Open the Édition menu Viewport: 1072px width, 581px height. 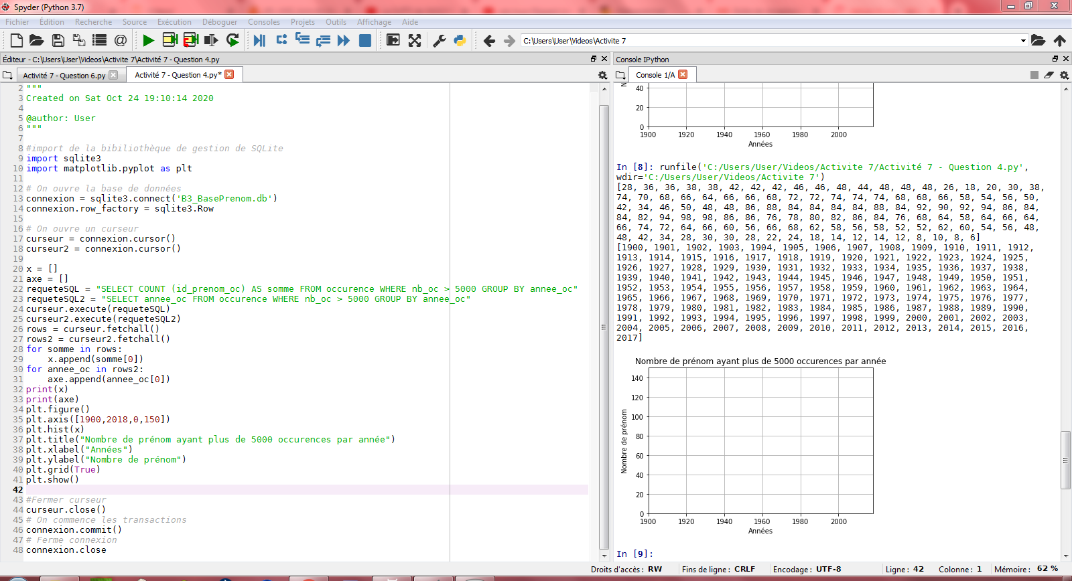(52, 22)
